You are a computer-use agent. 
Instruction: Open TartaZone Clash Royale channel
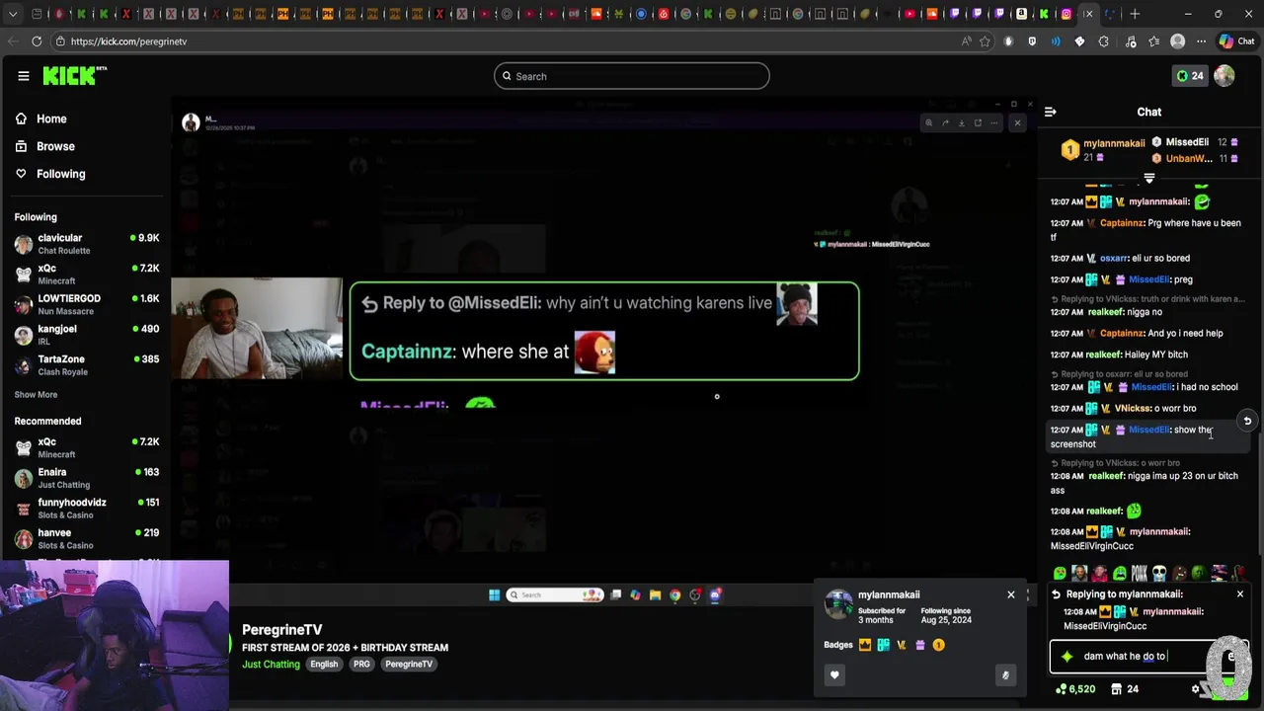(x=87, y=365)
